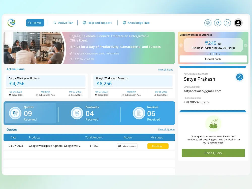Follow the View all Plans link
Viewport: 252px width, 189px height.
tap(166, 69)
